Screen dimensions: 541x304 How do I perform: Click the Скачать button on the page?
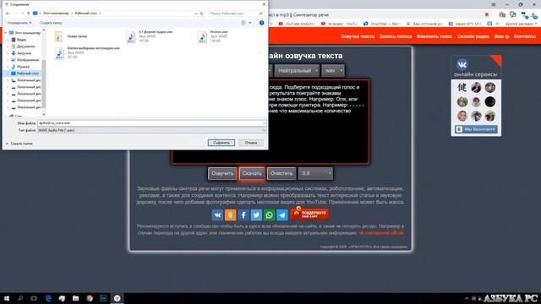252,173
